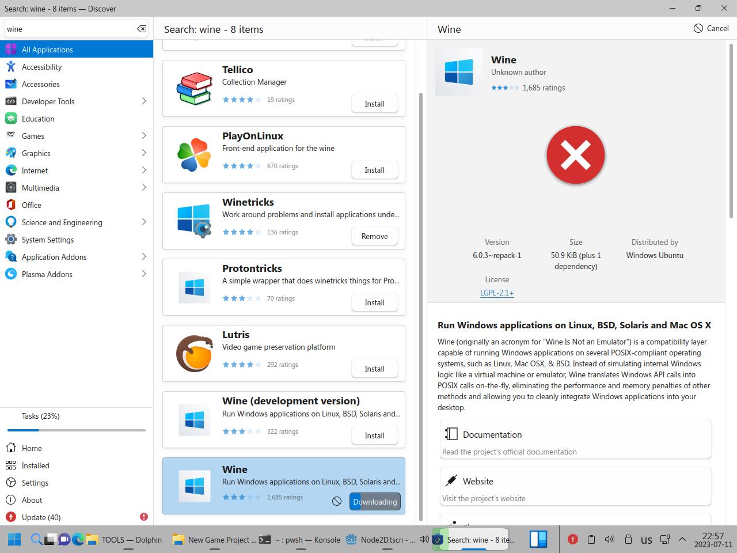Image resolution: width=737 pixels, height=553 pixels.
Task: Open the clipboard tray icon
Action: pos(591,540)
